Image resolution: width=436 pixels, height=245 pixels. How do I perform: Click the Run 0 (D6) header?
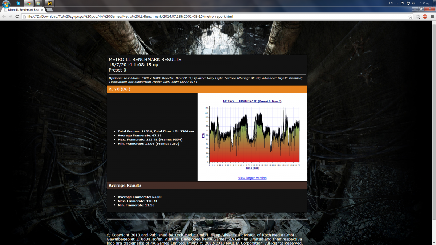coord(207,89)
